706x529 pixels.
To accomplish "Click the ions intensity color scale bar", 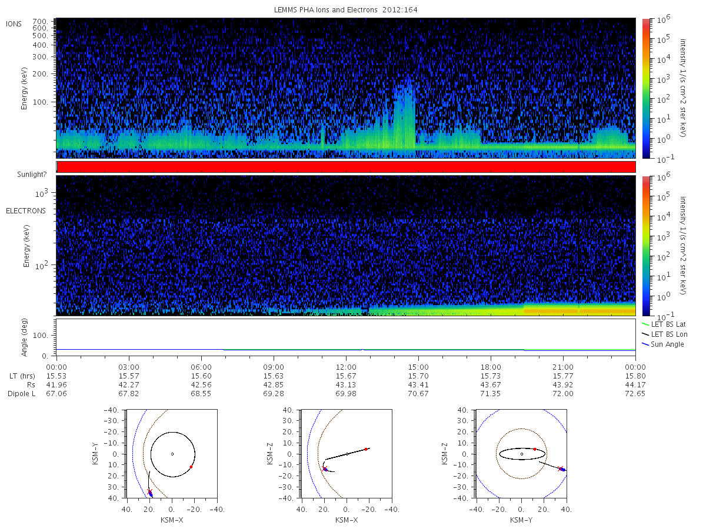I will (x=645, y=88).
